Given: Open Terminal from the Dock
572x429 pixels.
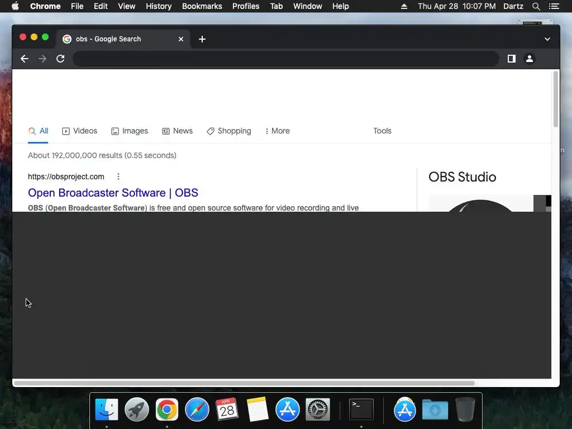Looking at the screenshot, I should point(361,409).
